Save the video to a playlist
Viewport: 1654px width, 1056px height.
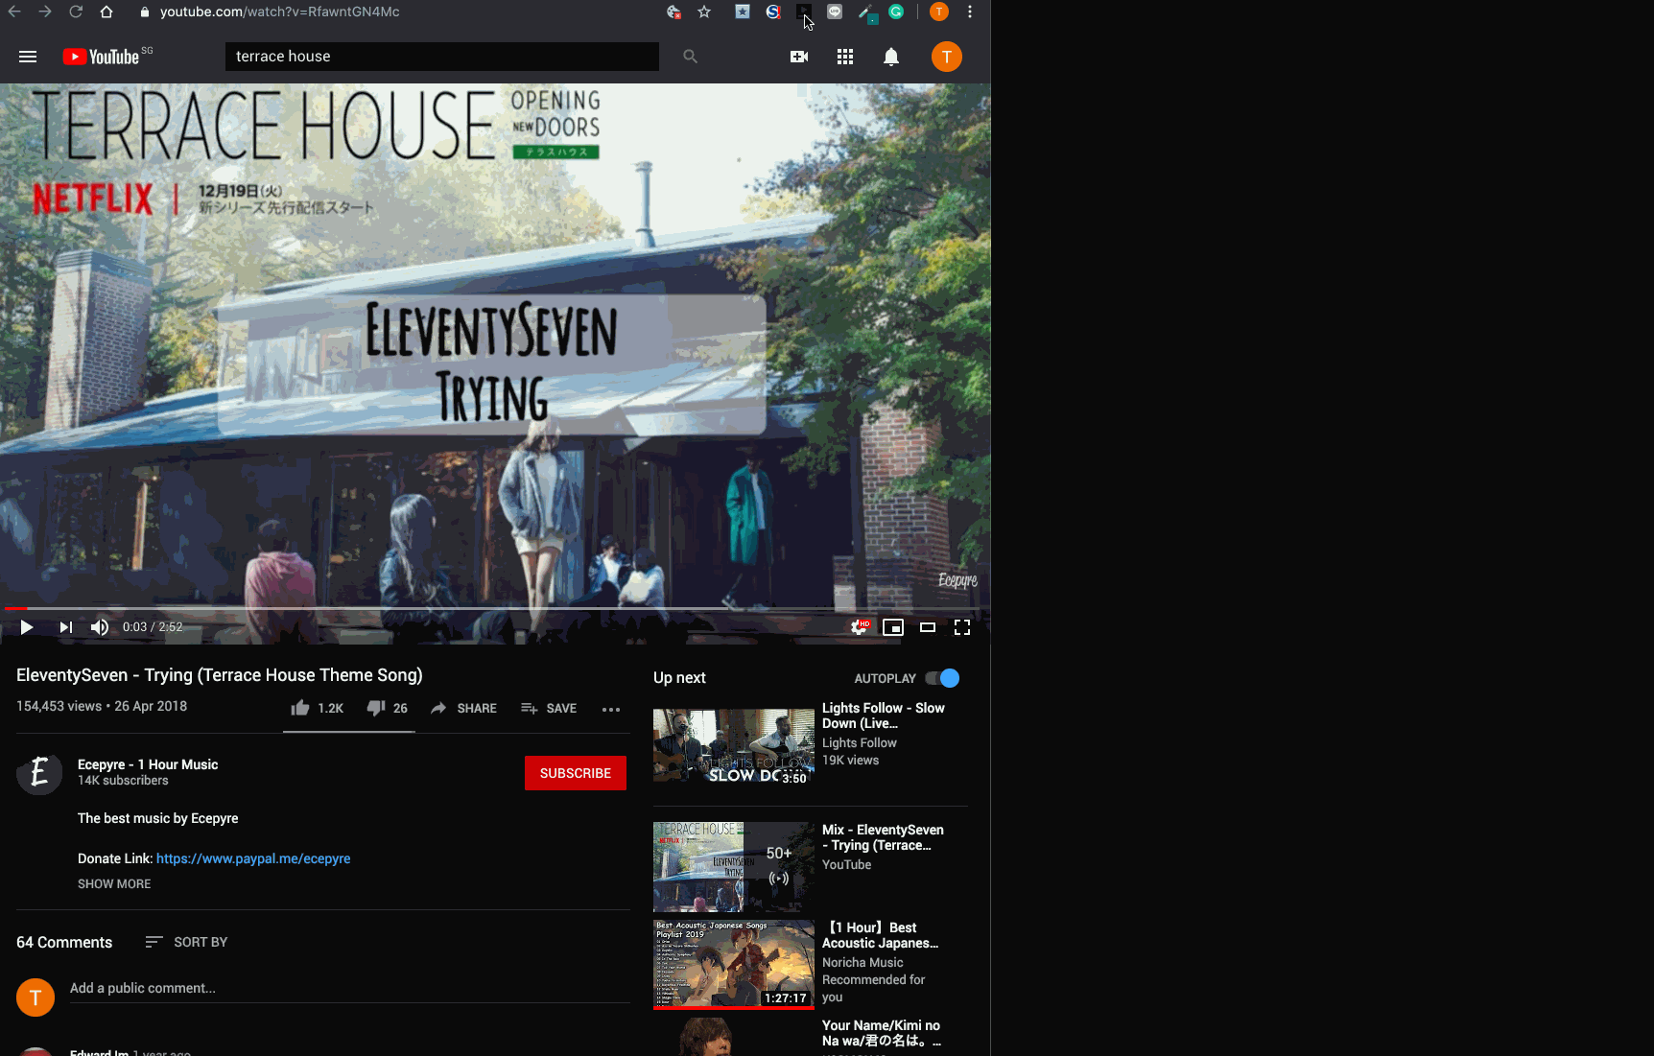pyautogui.click(x=549, y=708)
